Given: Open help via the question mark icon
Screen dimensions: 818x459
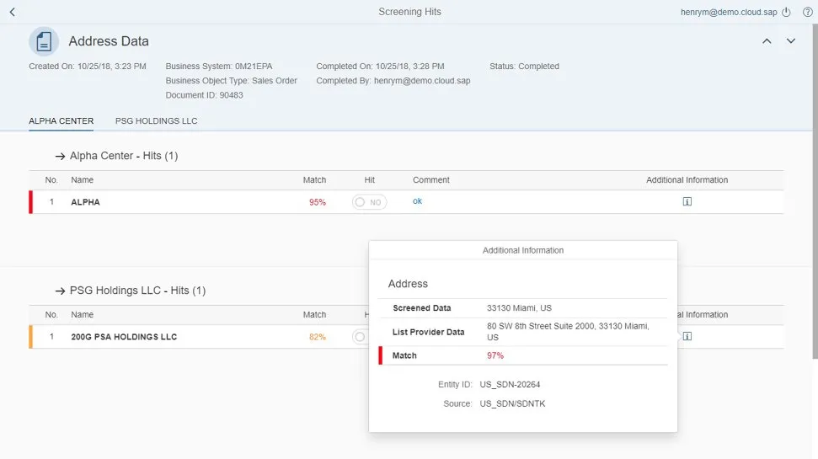Looking at the screenshot, I should tap(807, 12).
